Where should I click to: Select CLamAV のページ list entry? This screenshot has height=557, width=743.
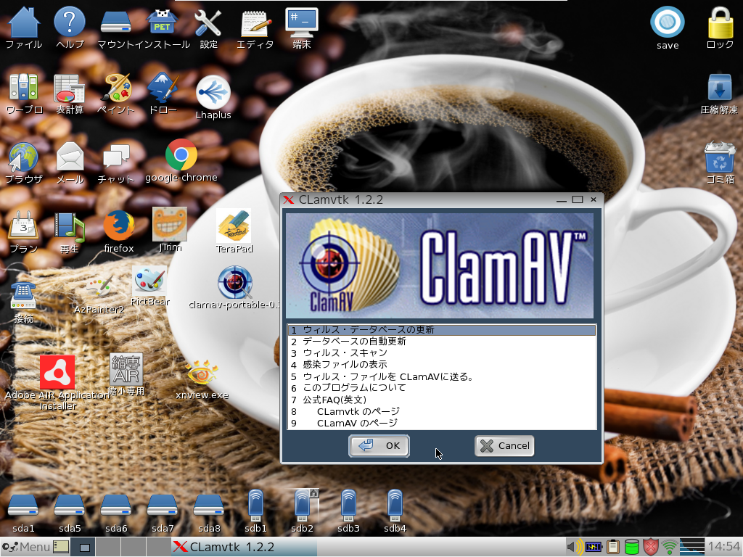442,423
